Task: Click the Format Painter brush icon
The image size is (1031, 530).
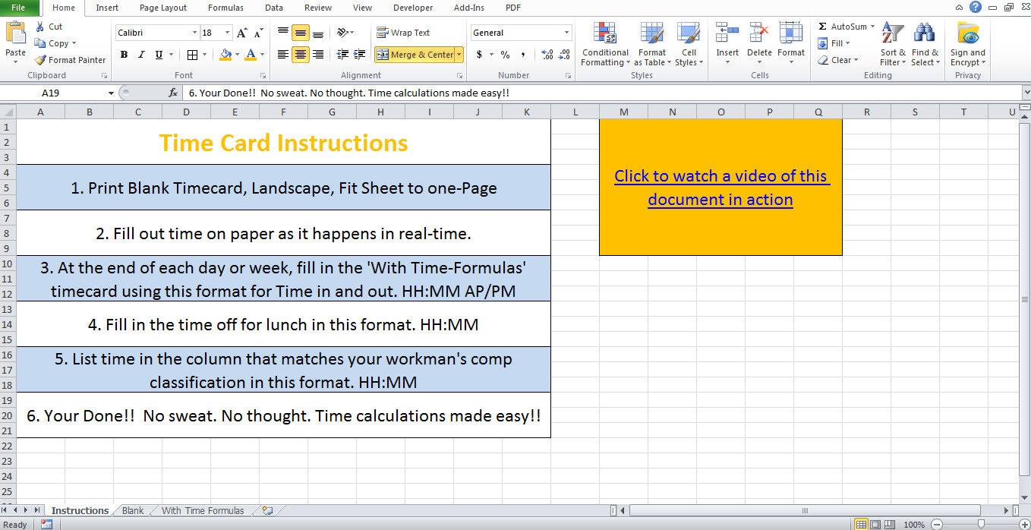Action: pos(40,60)
